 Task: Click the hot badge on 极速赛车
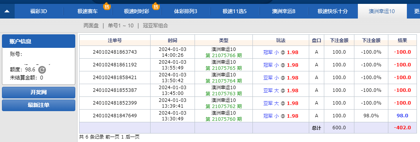(107, 6)
